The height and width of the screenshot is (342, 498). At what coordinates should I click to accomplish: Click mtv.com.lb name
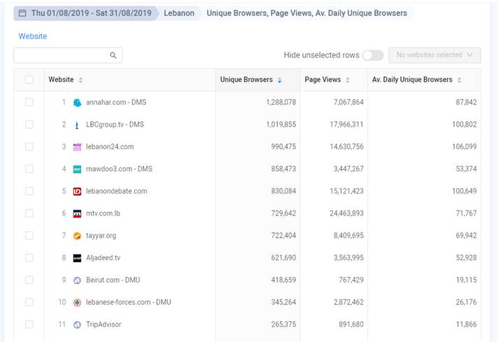pyautogui.click(x=103, y=213)
